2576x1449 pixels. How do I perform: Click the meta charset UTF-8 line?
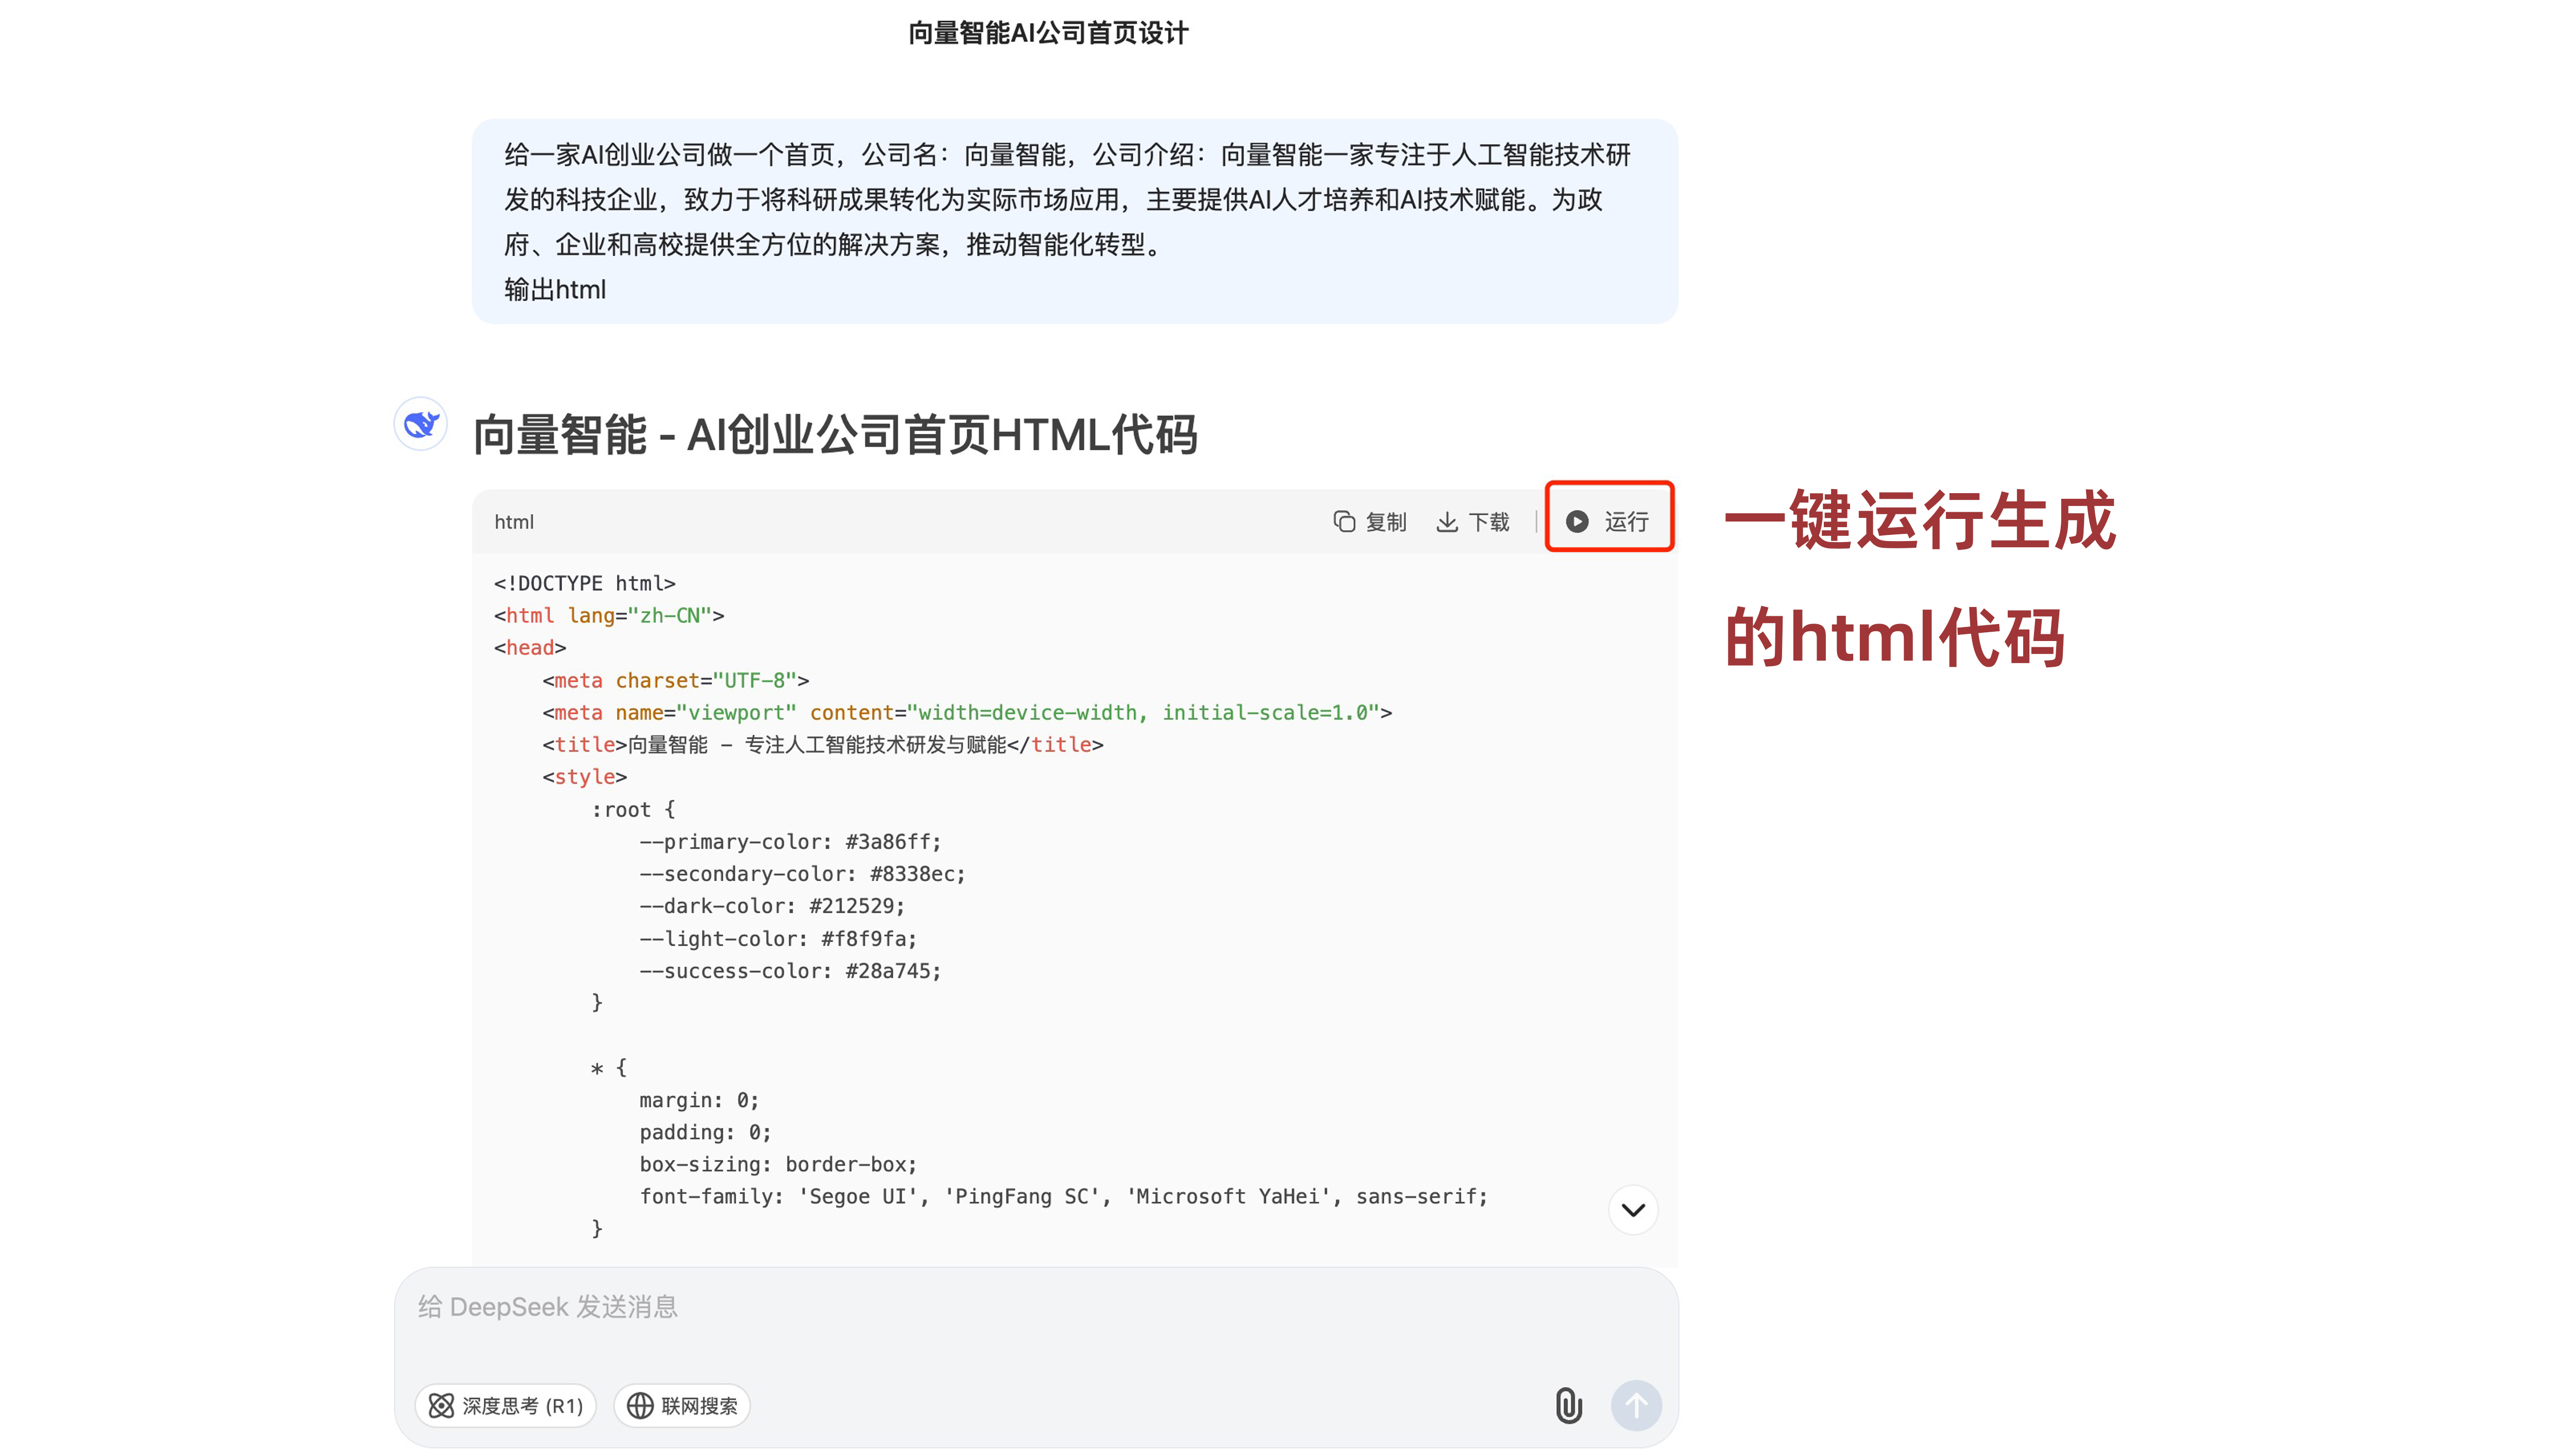click(676, 681)
